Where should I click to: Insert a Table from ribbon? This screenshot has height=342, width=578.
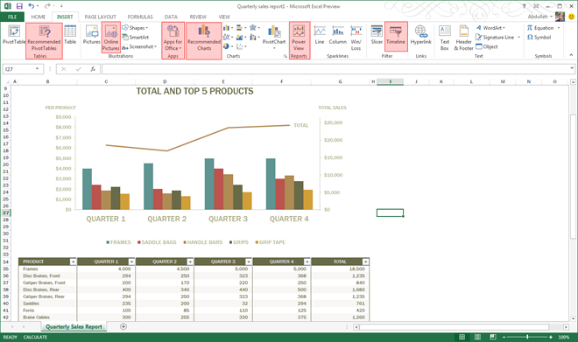click(70, 35)
